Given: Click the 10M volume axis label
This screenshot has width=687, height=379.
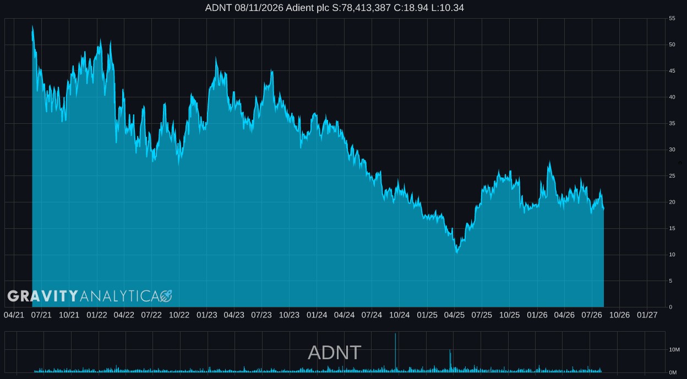Looking at the screenshot, I should click(674, 350).
